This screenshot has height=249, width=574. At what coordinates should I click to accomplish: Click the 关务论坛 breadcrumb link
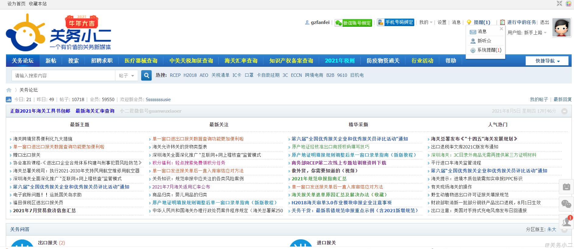[x=29, y=90]
